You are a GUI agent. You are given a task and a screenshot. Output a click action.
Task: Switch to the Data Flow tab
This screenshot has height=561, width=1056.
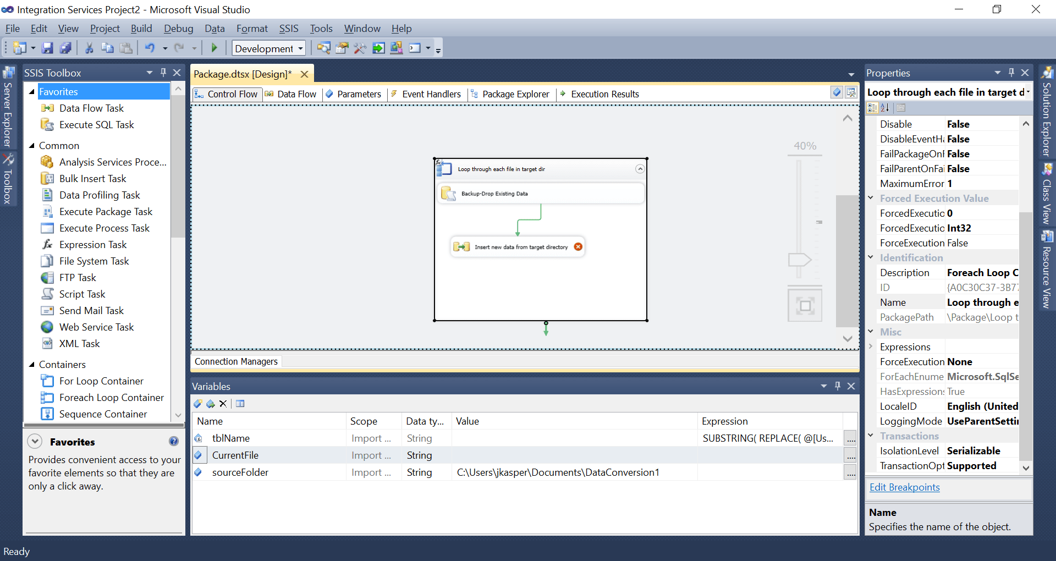291,94
